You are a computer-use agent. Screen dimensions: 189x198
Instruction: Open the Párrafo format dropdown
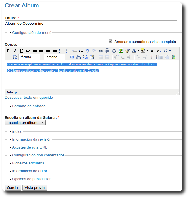click(31, 57)
